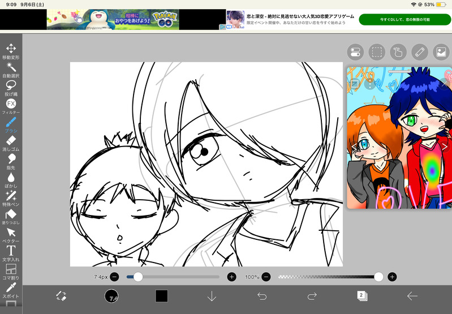Click the opacity slider handle
This screenshot has width=452, height=314.
click(x=378, y=277)
